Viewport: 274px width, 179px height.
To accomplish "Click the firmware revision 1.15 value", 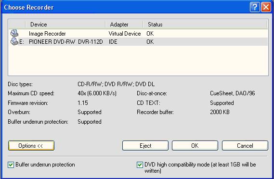I will (83, 102).
